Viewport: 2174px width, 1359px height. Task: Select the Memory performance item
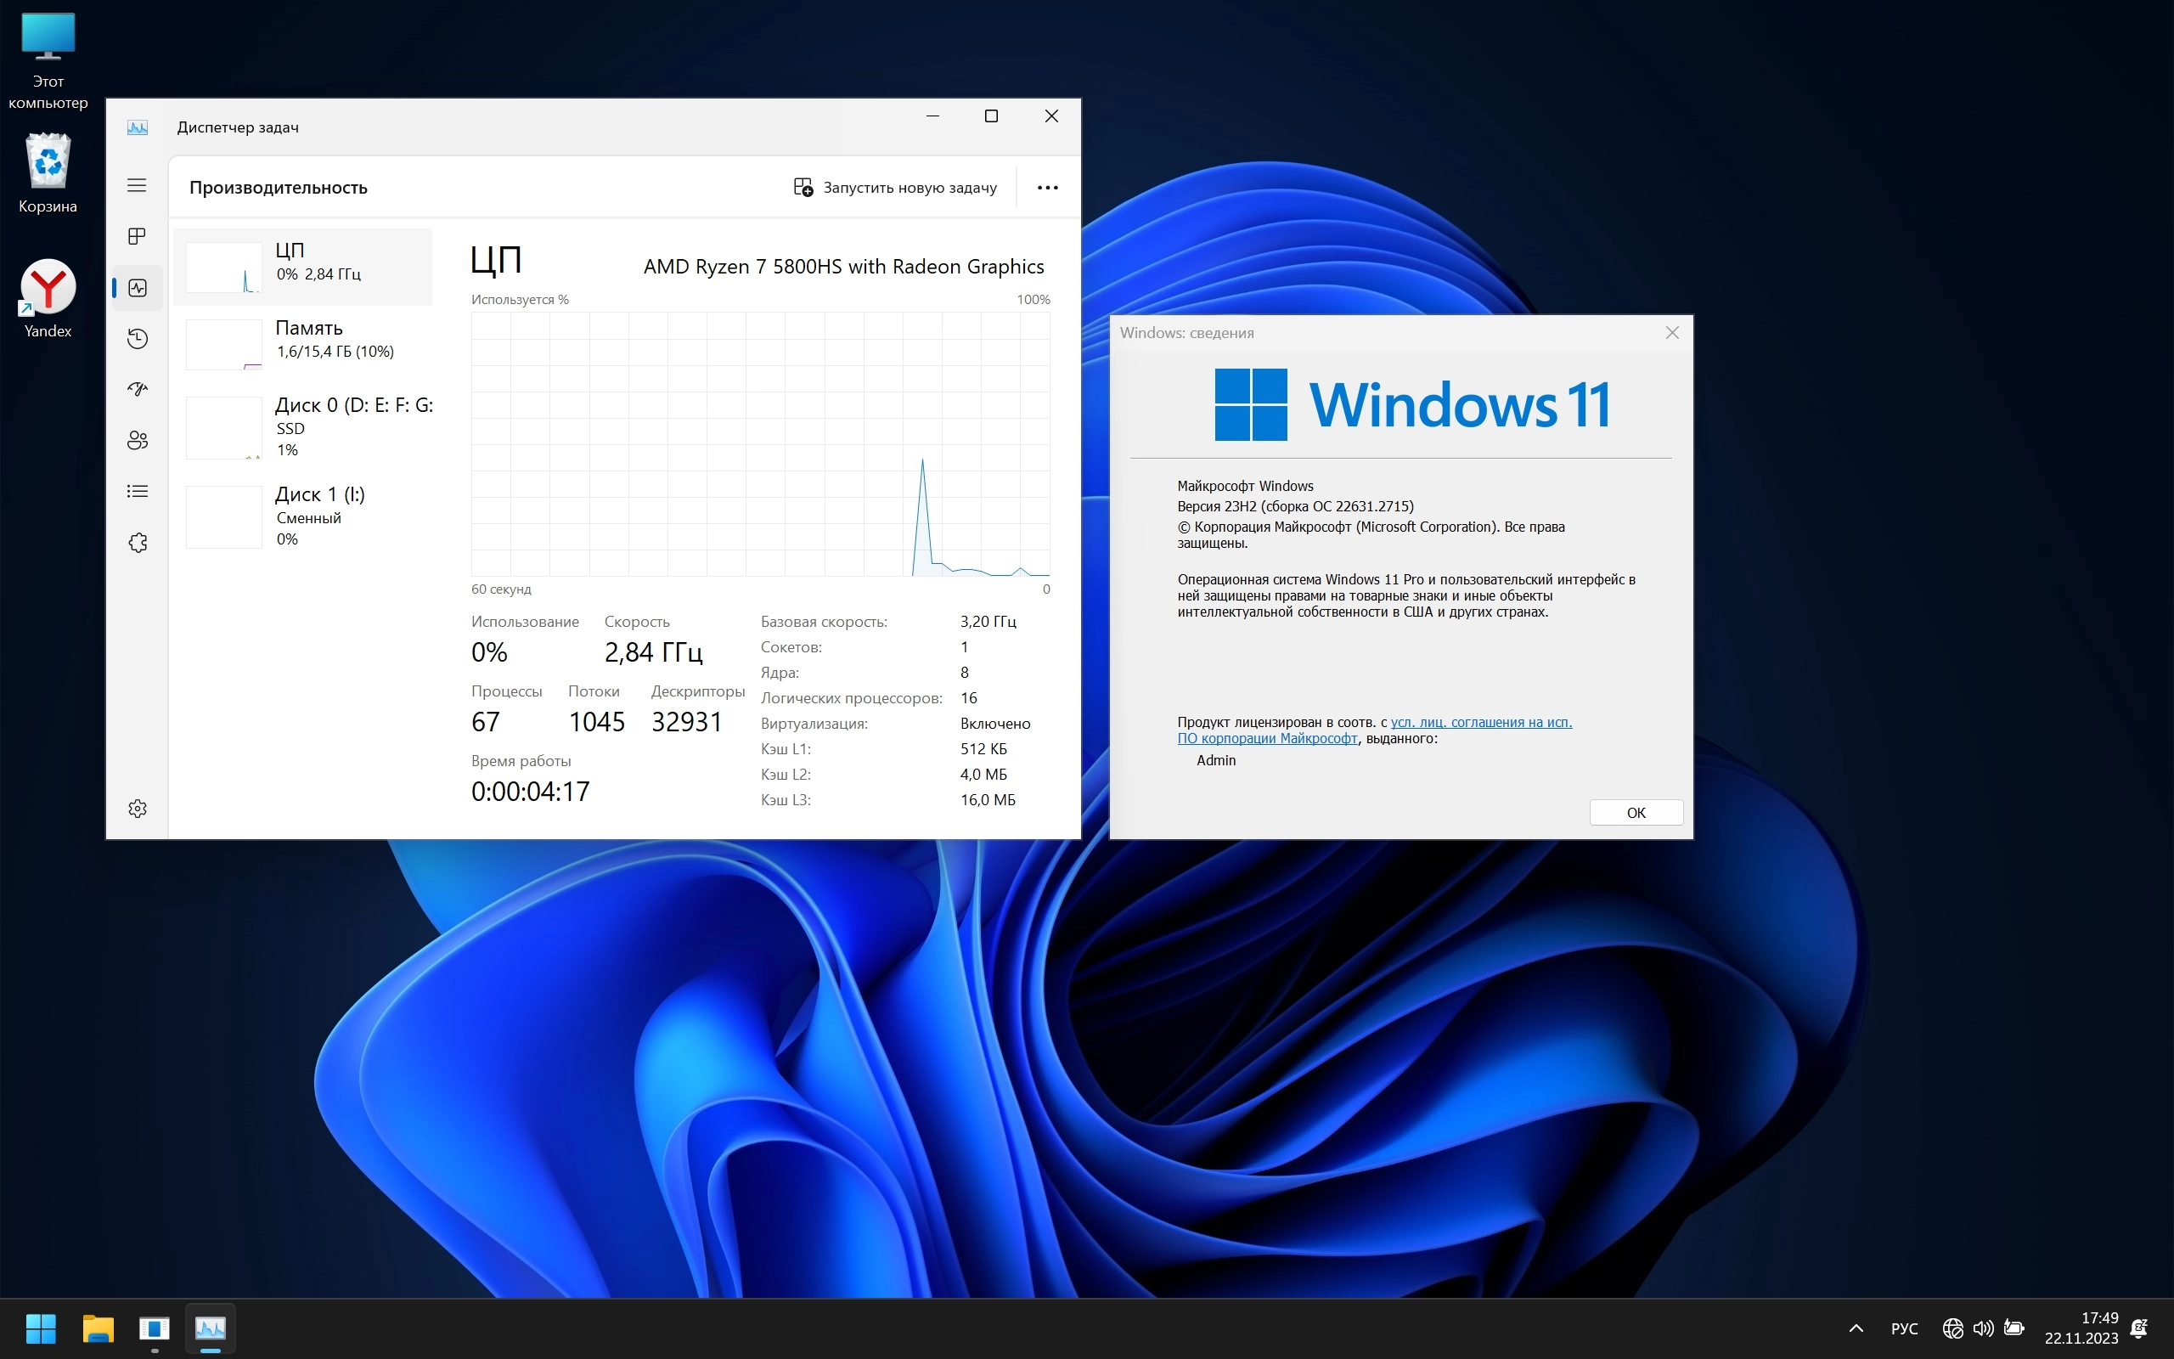pos(306,343)
